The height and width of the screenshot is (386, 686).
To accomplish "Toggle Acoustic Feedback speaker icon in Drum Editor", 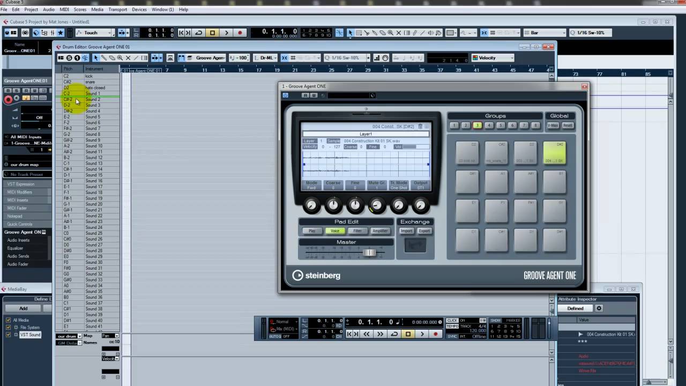I will [x=85, y=58].
